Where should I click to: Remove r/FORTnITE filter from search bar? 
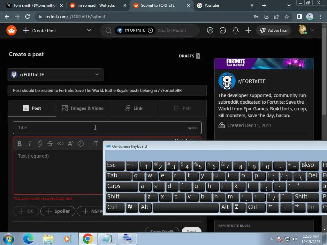pyautogui.click(x=150, y=30)
